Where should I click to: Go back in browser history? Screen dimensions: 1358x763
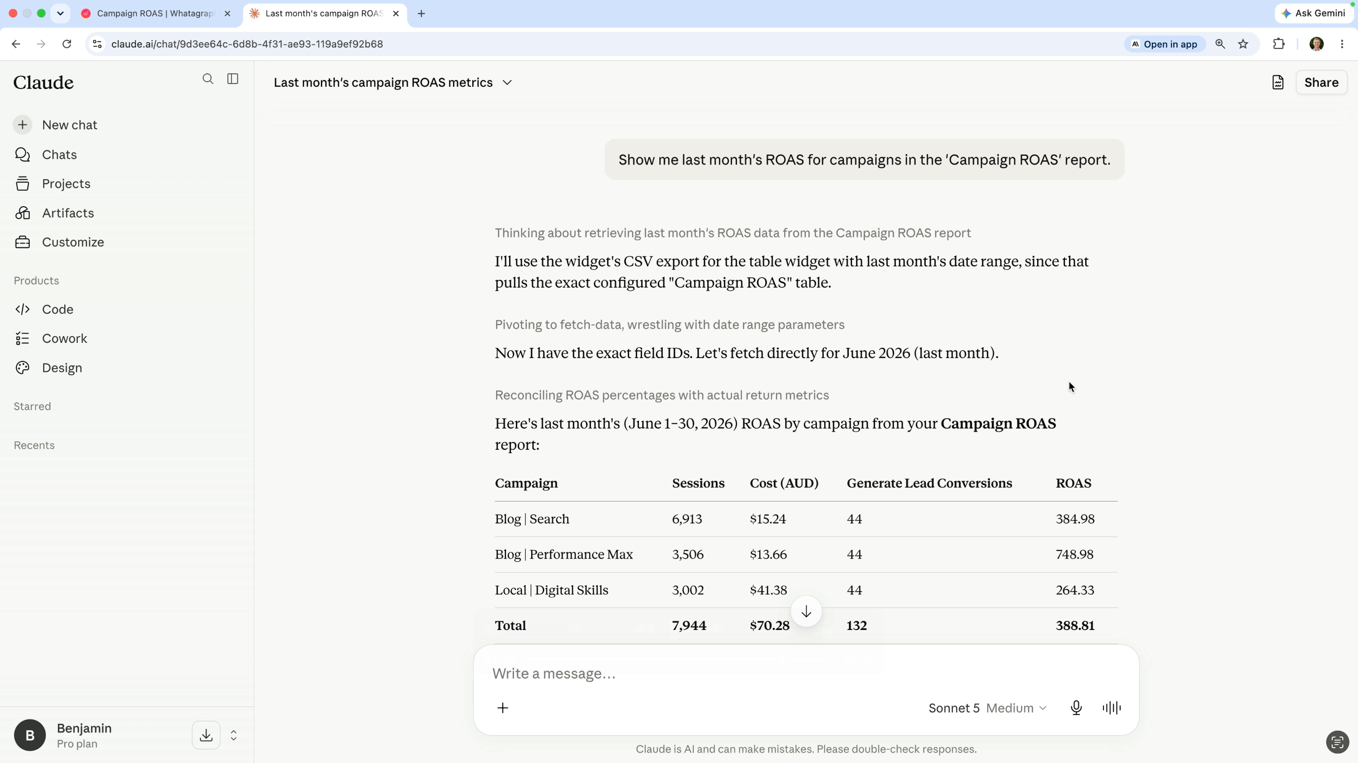[16, 44]
